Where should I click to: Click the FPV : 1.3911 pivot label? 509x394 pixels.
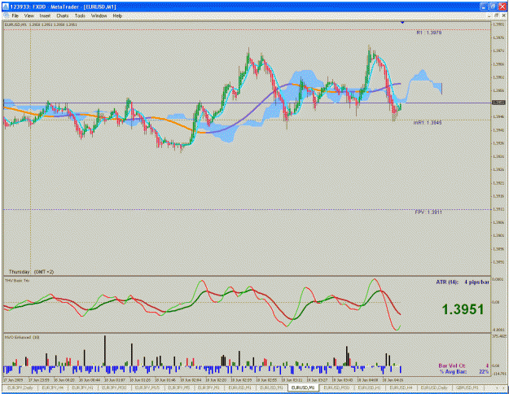coord(428,212)
